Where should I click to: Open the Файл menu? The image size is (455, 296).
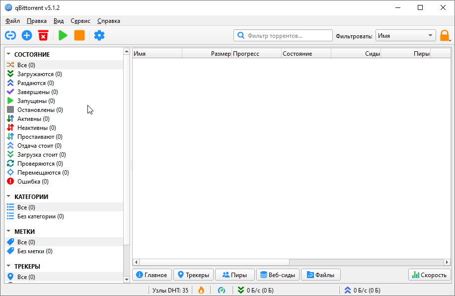point(12,21)
